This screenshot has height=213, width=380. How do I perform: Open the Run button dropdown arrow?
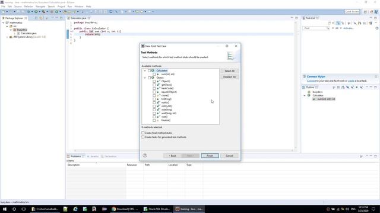40,12
